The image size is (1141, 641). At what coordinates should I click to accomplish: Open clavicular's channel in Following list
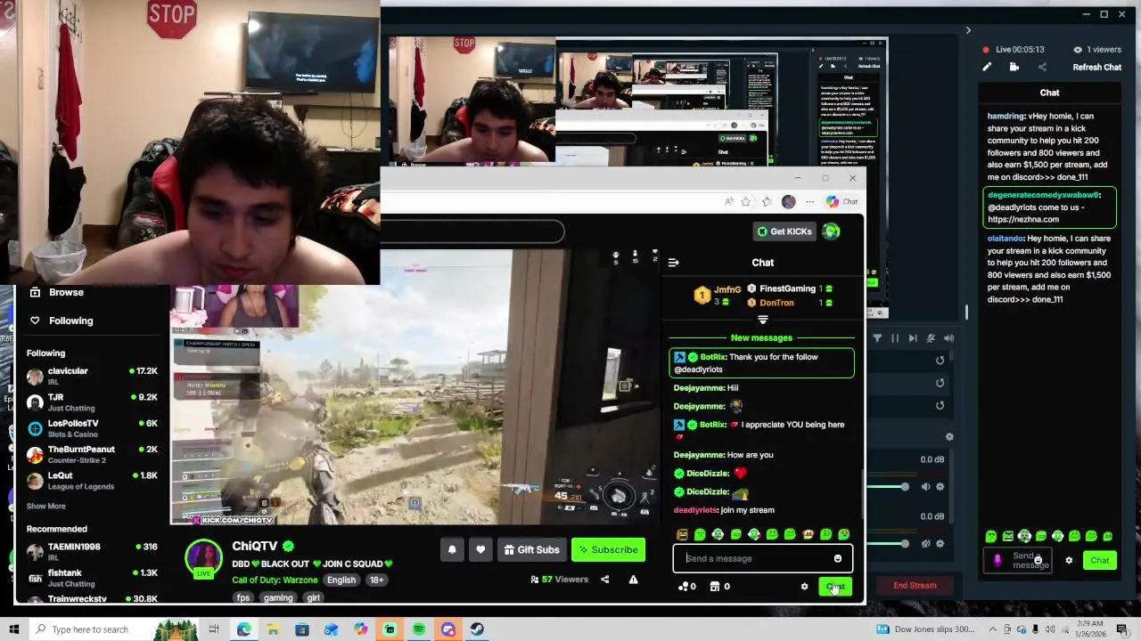pyautogui.click(x=92, y=376)
